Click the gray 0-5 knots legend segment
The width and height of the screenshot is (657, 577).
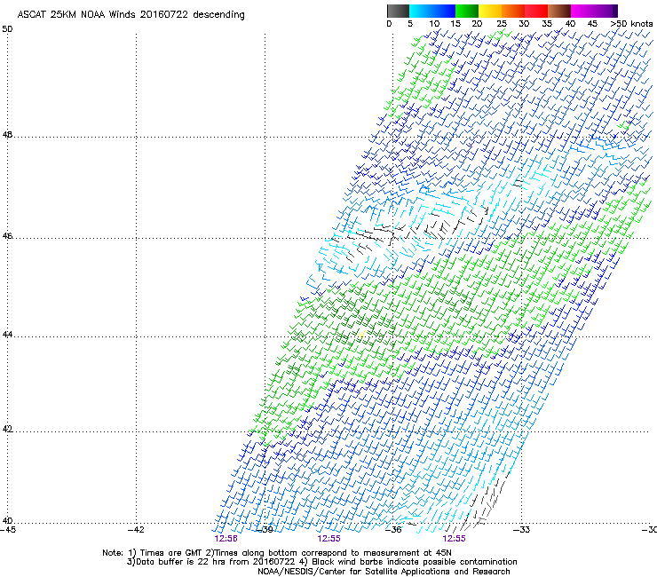[398, 11]
